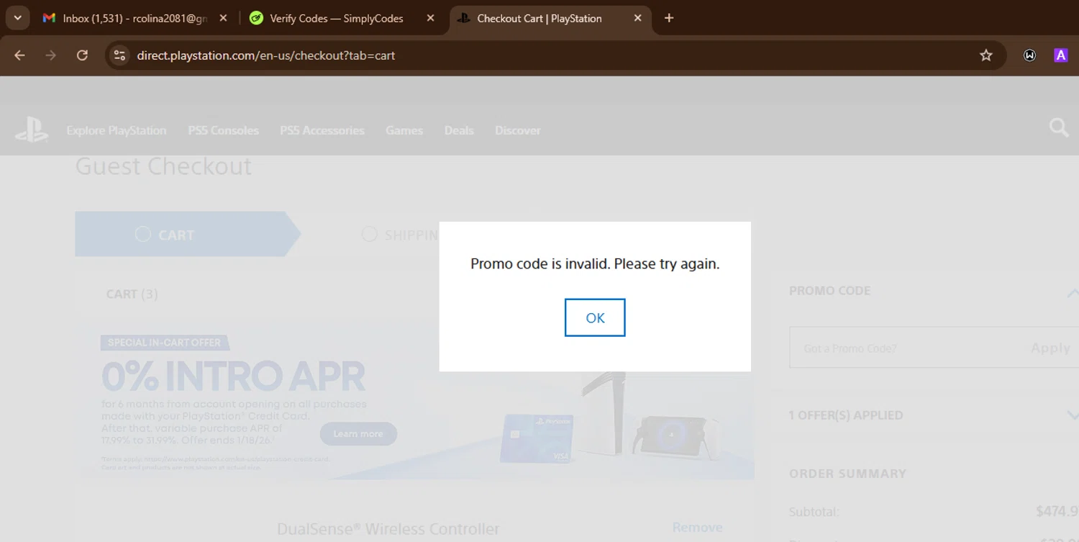This screenshot has height=542, width=1079.
Task: Click the site search magnifier icon
Action: pyautogui.click(x=1059, y=128)
